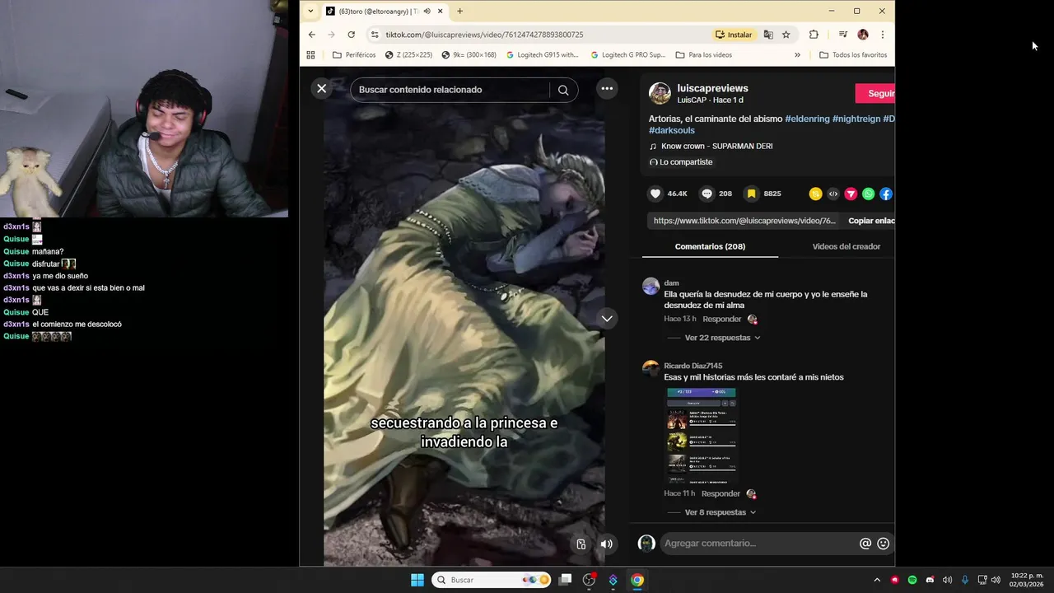Open the Periféricos bookmark folder
The width and height of the screenshot is (1054, 593).
pos(353,55)
